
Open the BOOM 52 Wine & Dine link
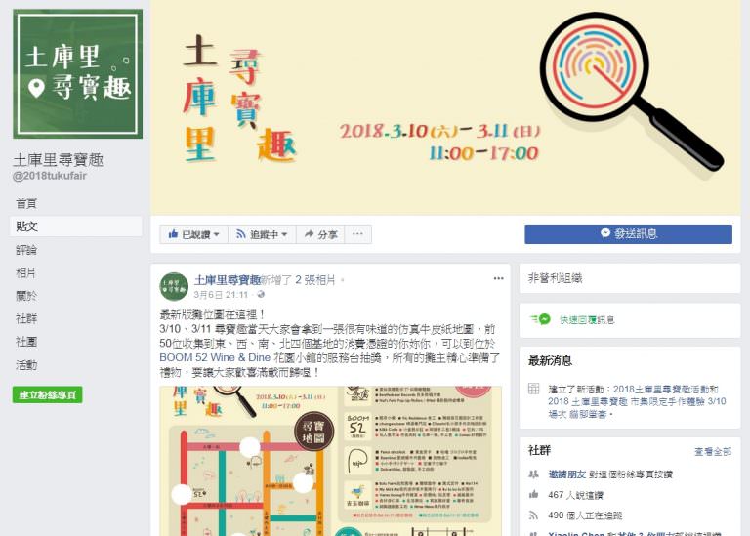click(x=215, y=357)
